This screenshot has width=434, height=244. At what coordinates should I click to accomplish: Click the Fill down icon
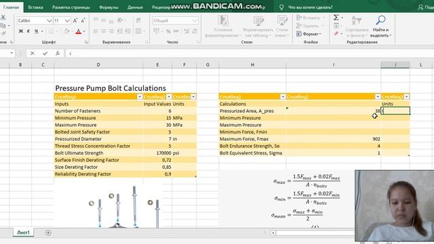pyautogui.click(x=336, y=26)
